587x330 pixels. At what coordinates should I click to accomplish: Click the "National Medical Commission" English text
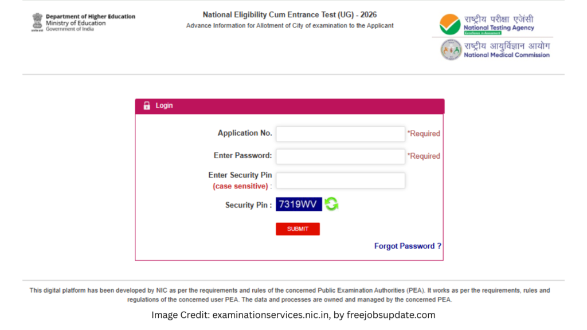pyautogui.click(x=507, y=55)
